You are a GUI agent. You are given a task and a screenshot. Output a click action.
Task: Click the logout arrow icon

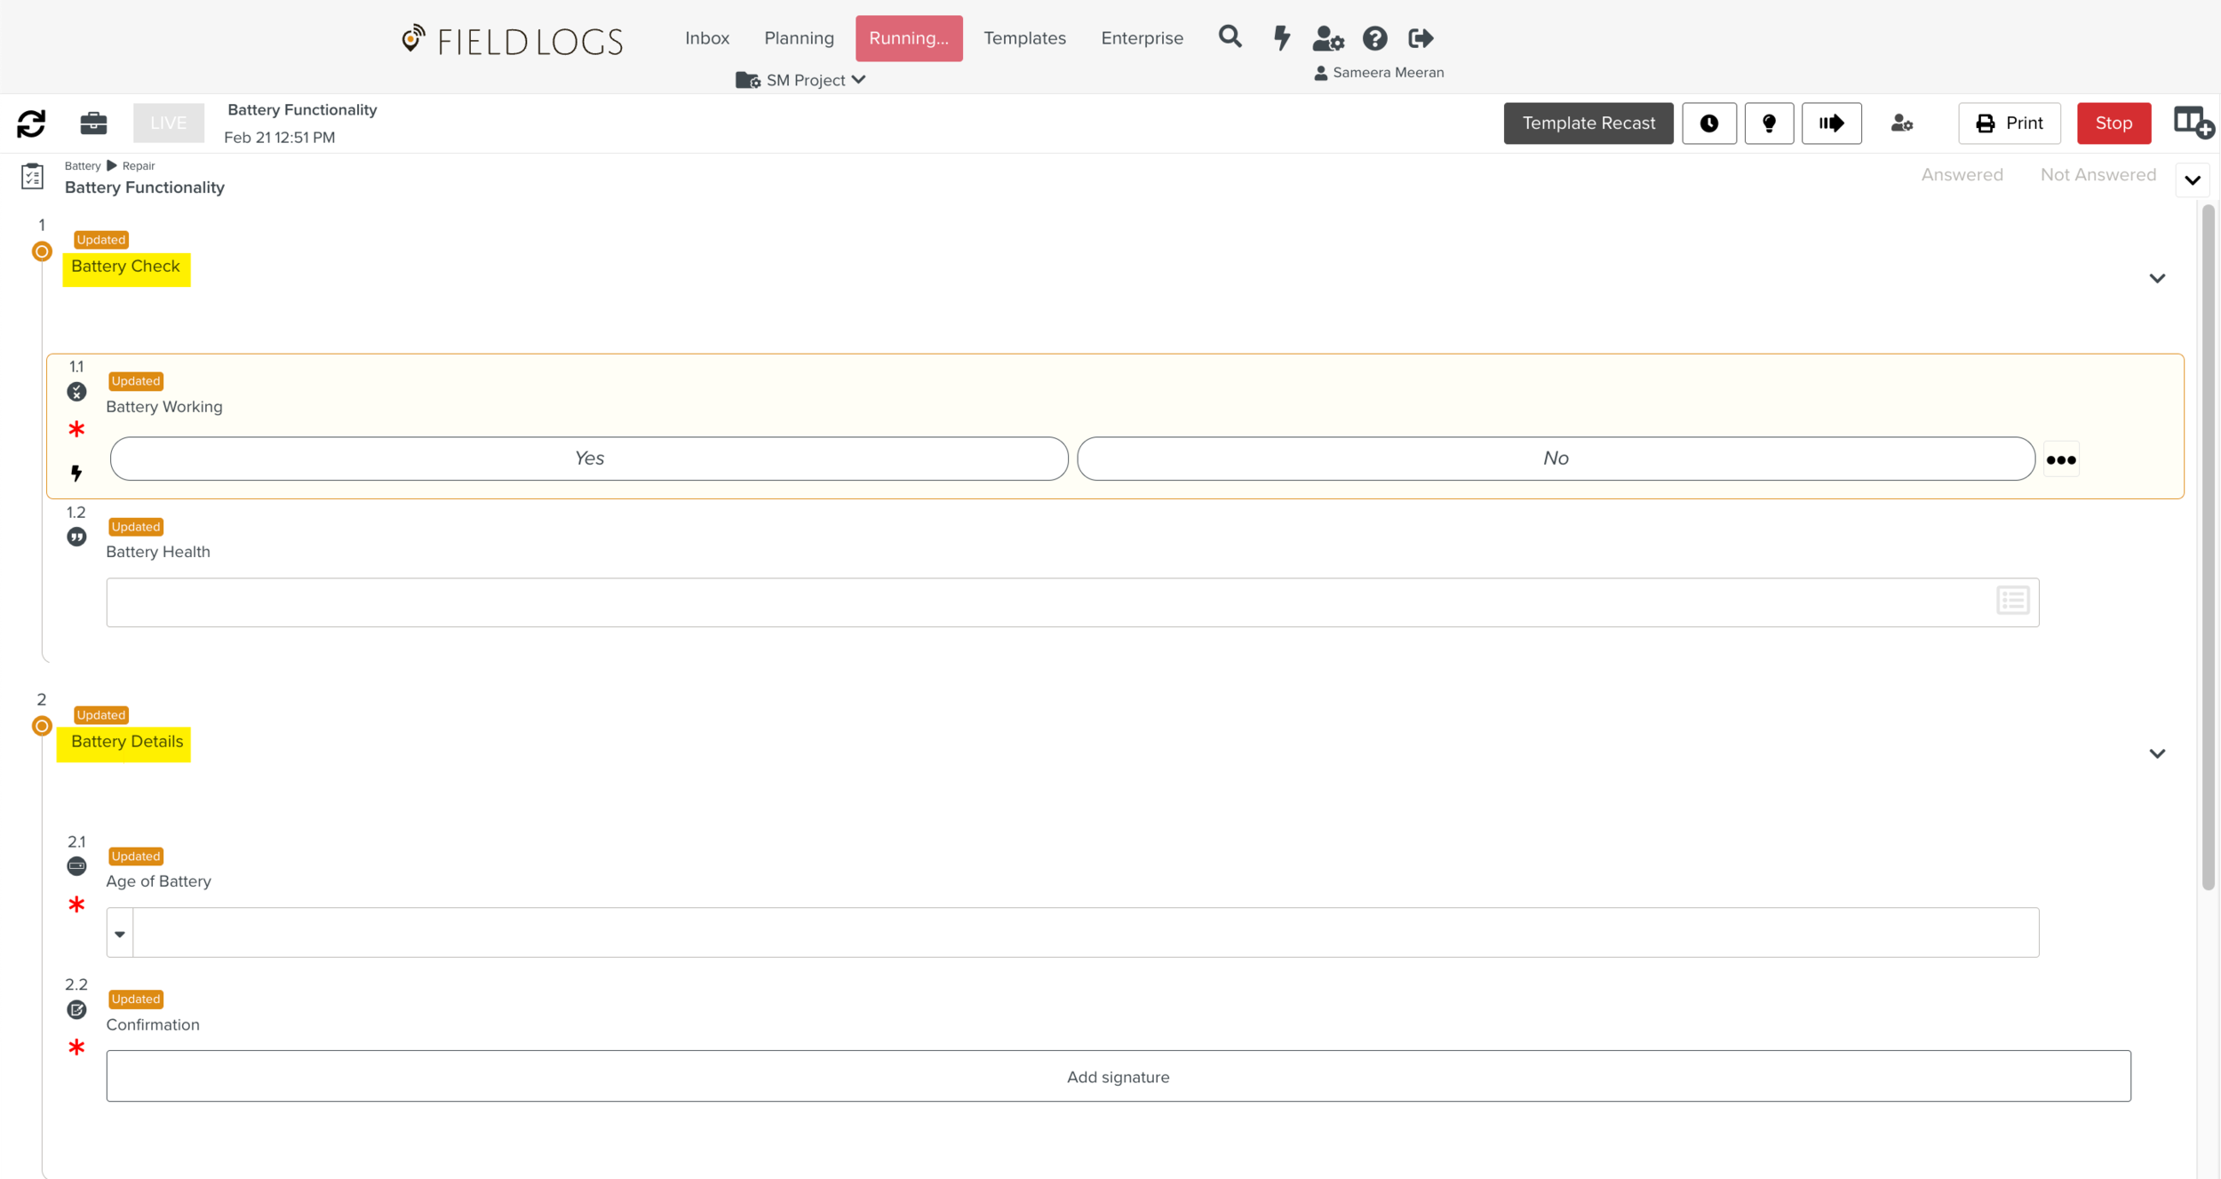click(x=1421, y=38)
